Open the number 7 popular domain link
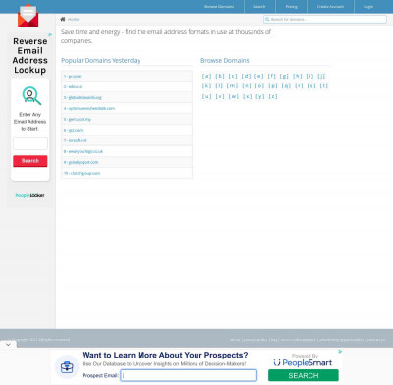393x385 pixels. [76, 140]
